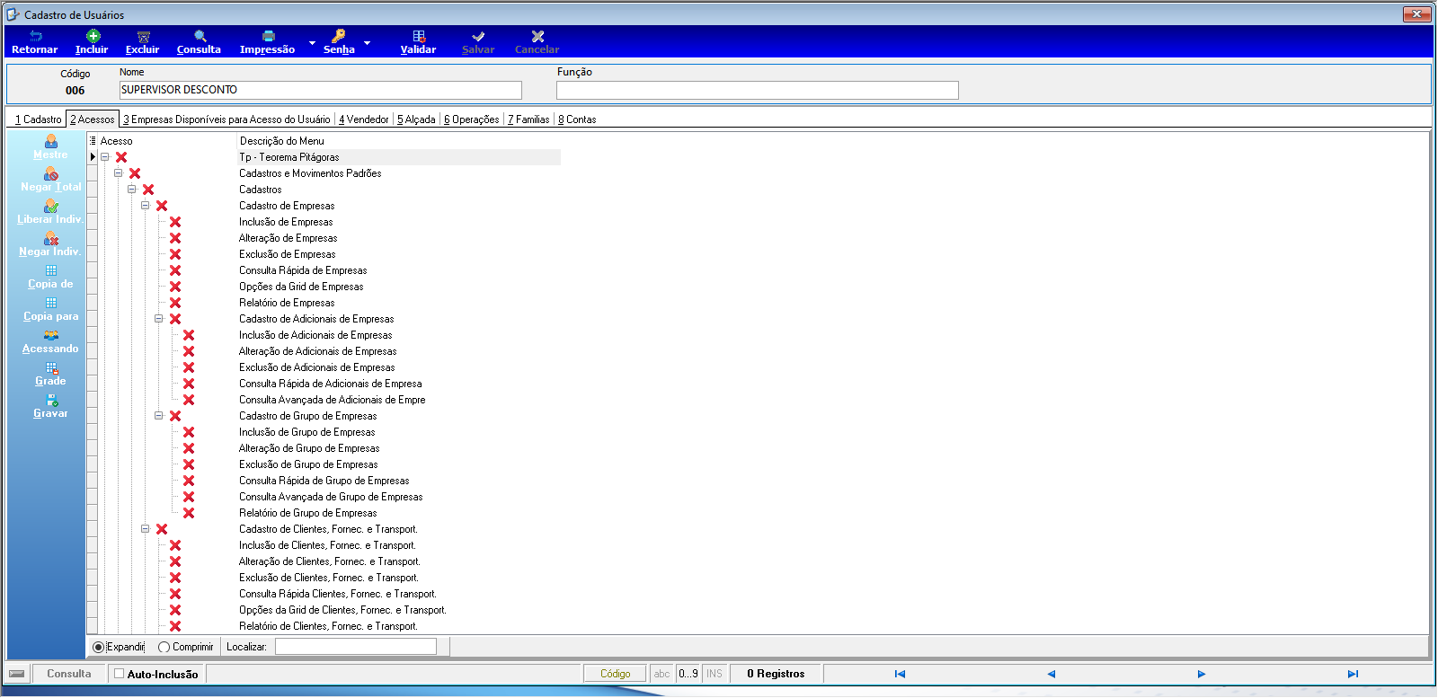Toggle red X for Exclusão de Empresas
This screenshot has width=1438, height=698.
tap(175, 254)
